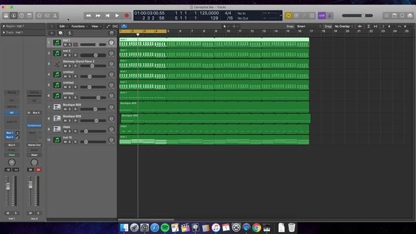Click the green Read automation button

pos(12,155)
